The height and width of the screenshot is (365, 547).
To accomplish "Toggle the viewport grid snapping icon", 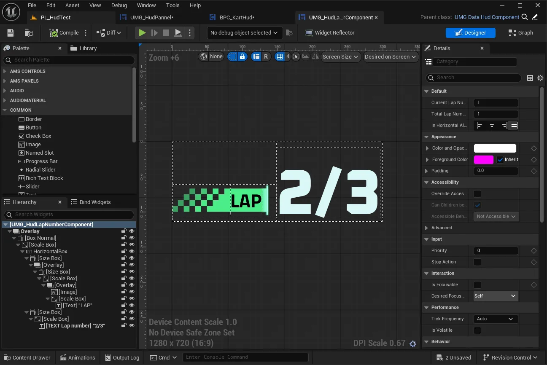I will pyautogui.click(x=280, y=56).
